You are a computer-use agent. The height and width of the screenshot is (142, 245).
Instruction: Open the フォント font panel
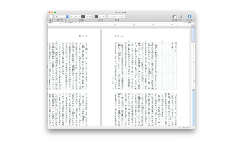click(x=181, y=17)
